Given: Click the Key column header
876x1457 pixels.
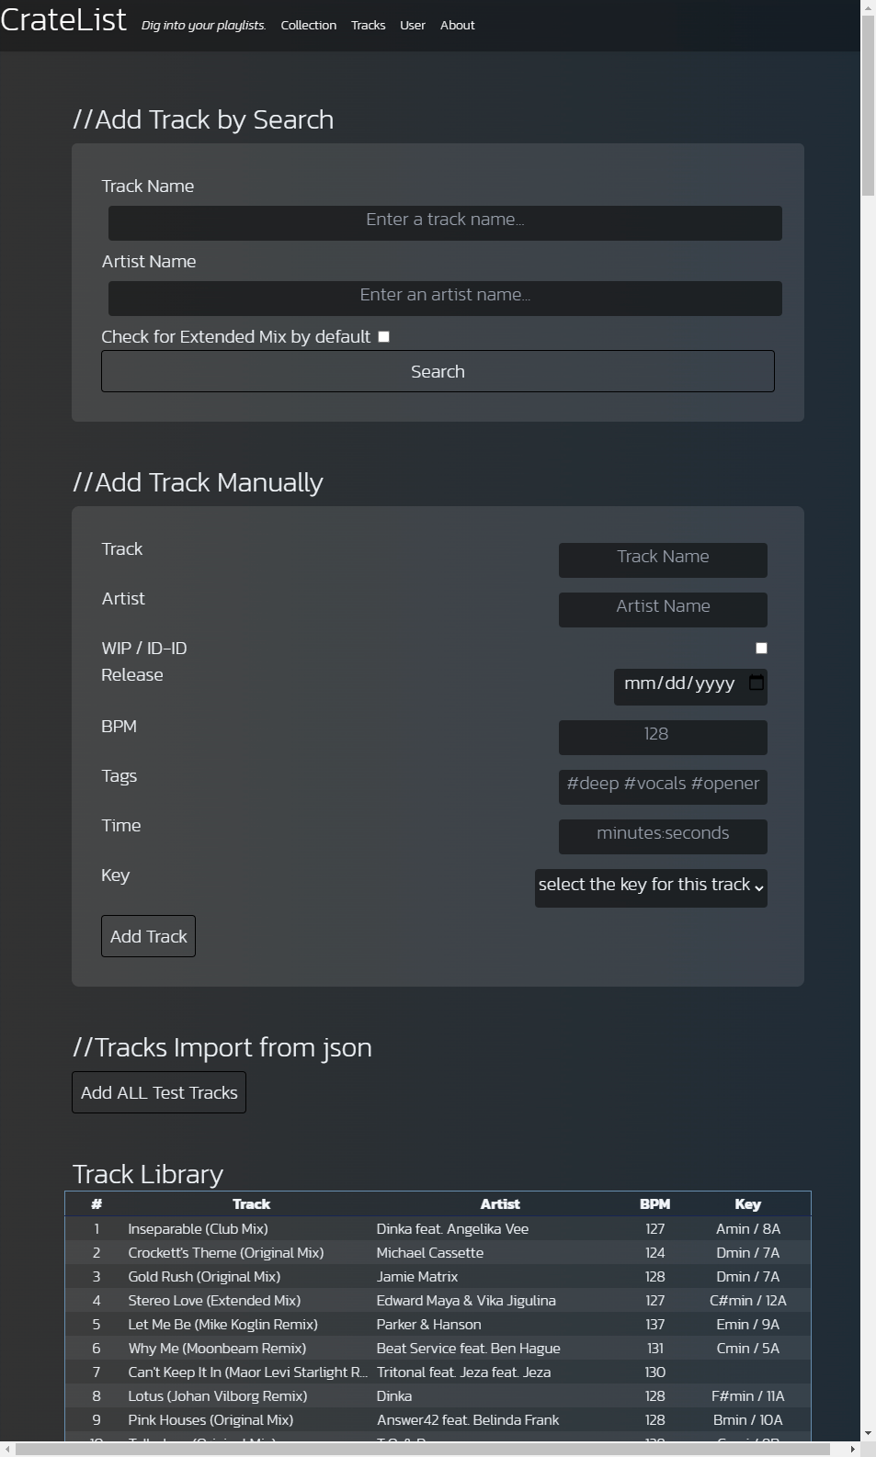Looking at the screenshot, I should (747, 1204).
